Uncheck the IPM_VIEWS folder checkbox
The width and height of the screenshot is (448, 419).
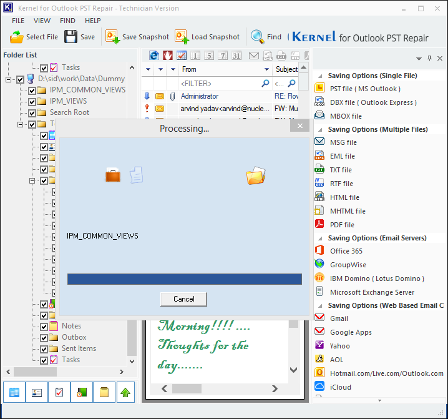pos(32,102)
